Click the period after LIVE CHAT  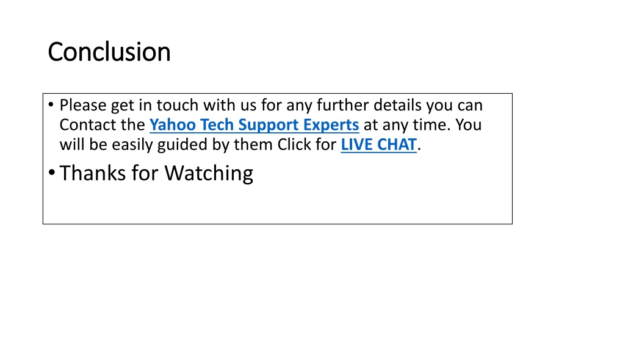tap(419, 150)
